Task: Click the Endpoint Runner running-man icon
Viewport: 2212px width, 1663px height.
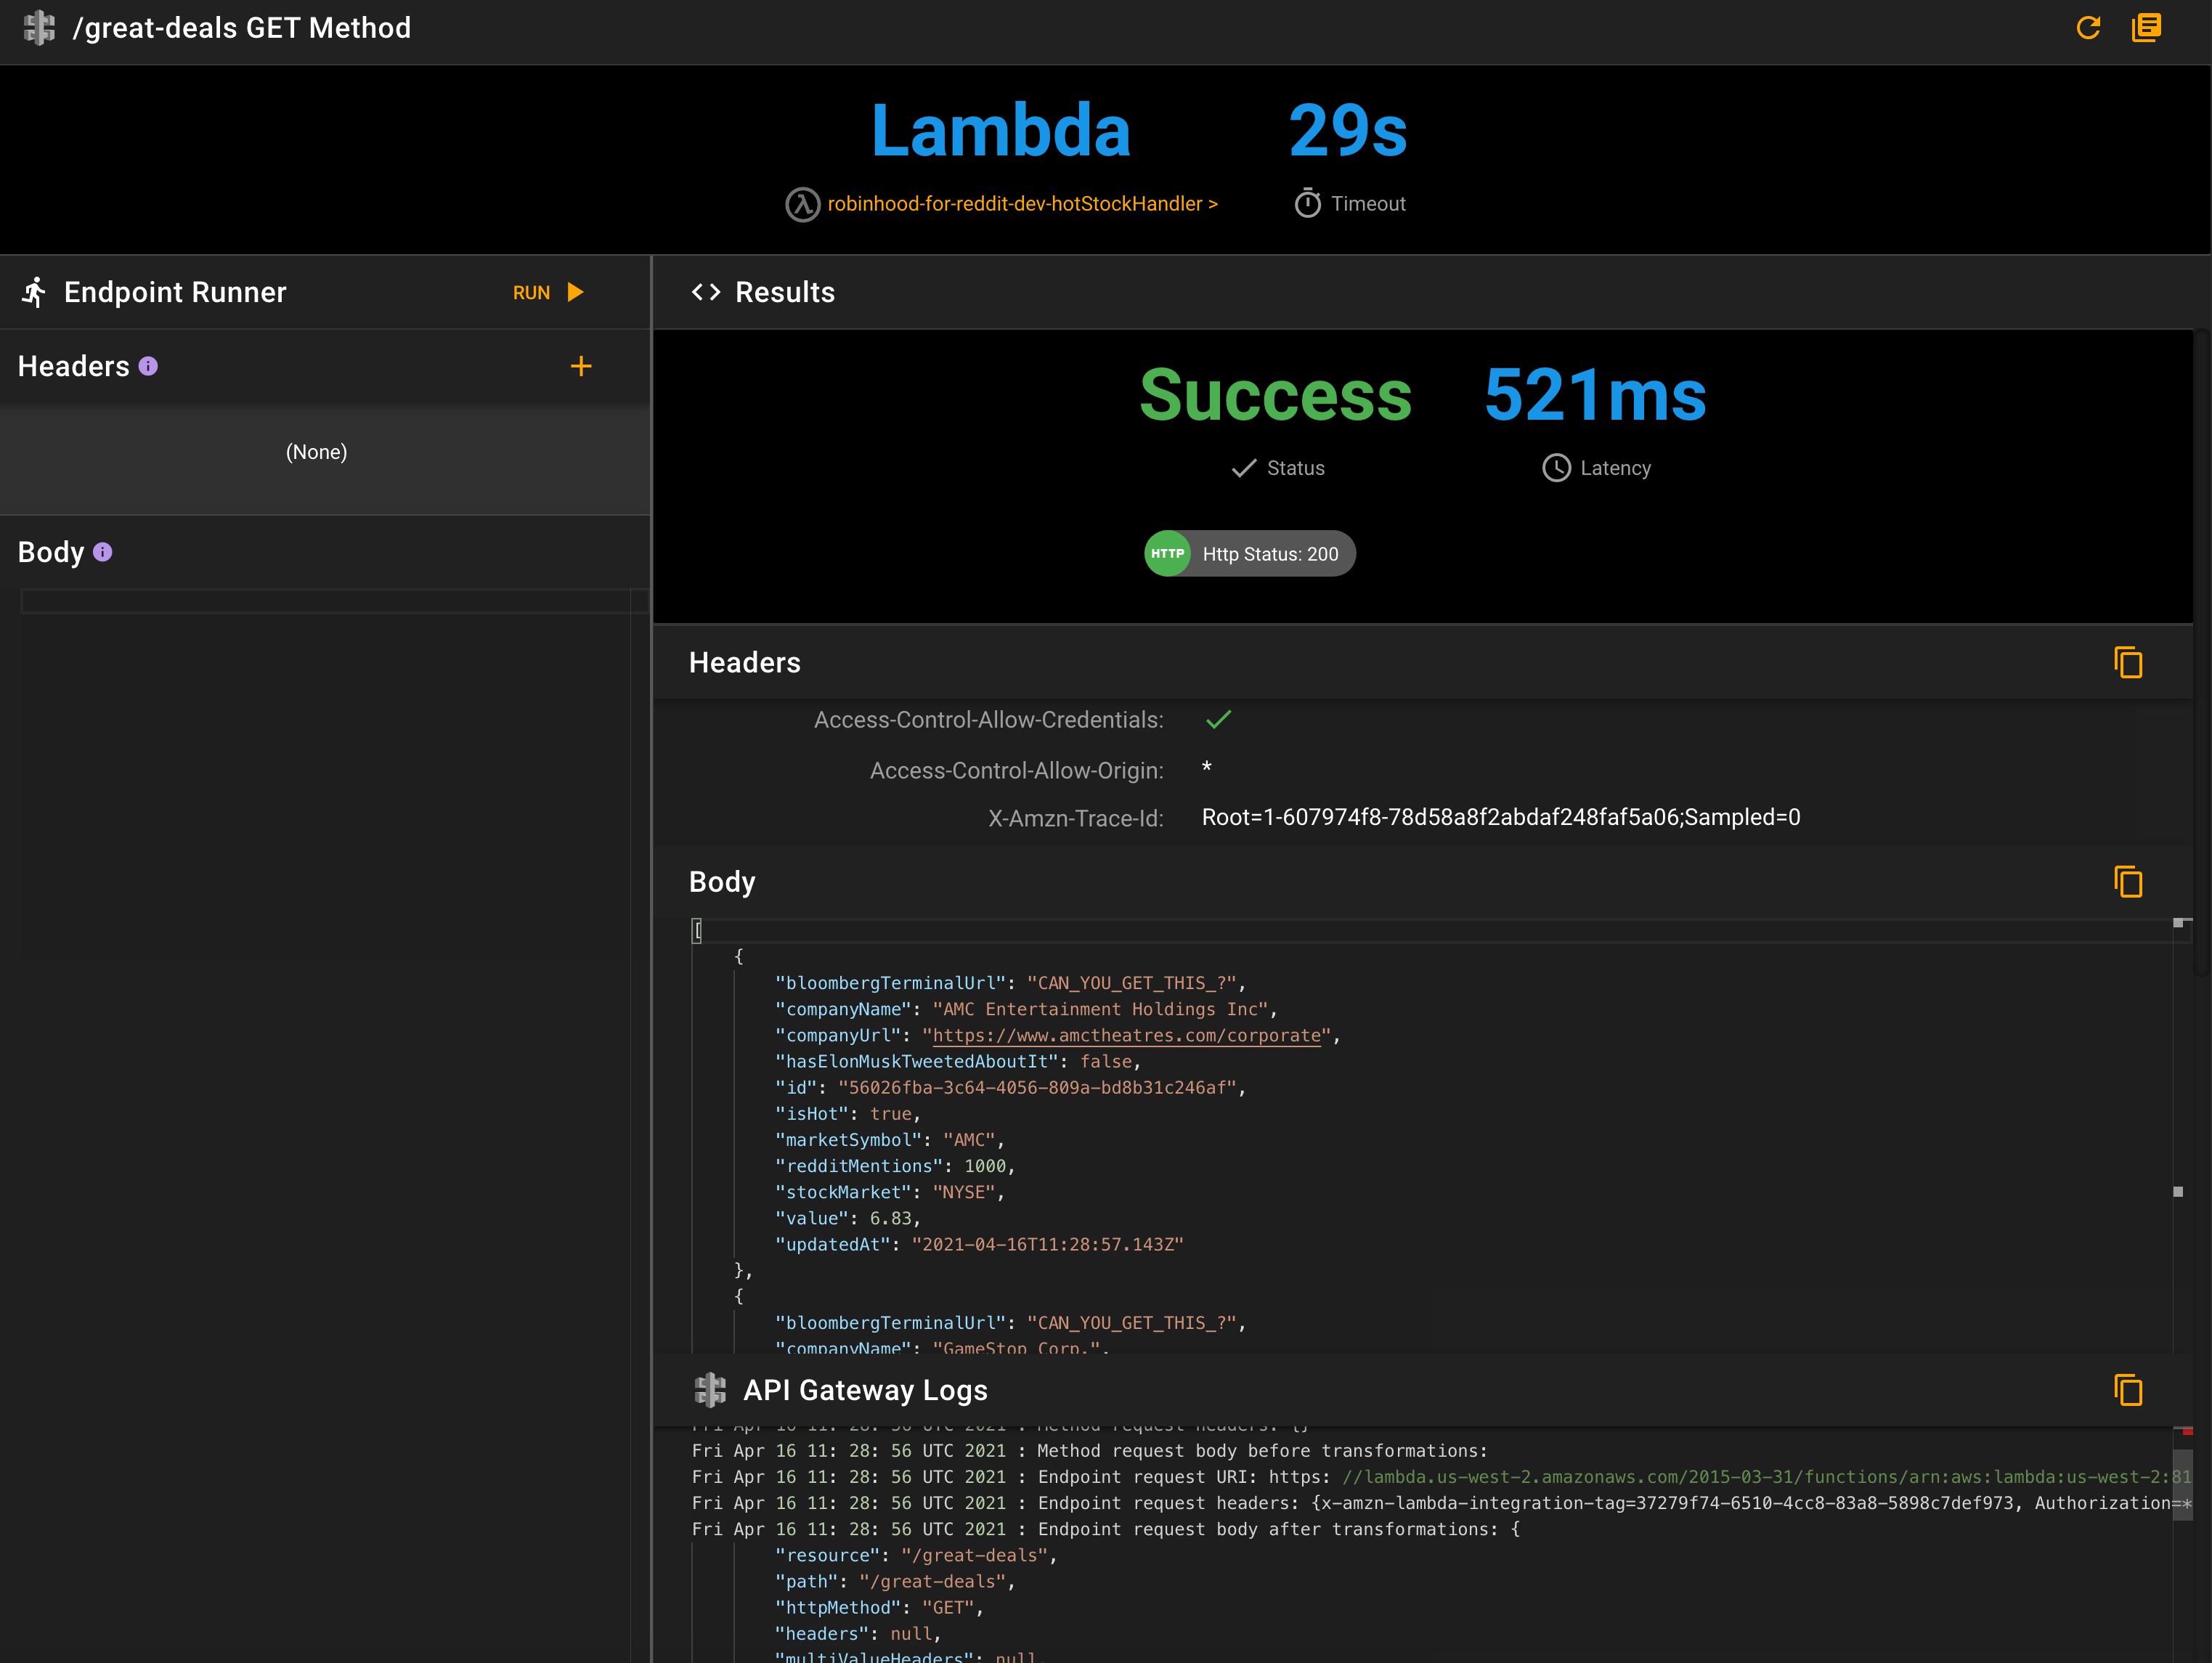Action: (x=35, y=292)
